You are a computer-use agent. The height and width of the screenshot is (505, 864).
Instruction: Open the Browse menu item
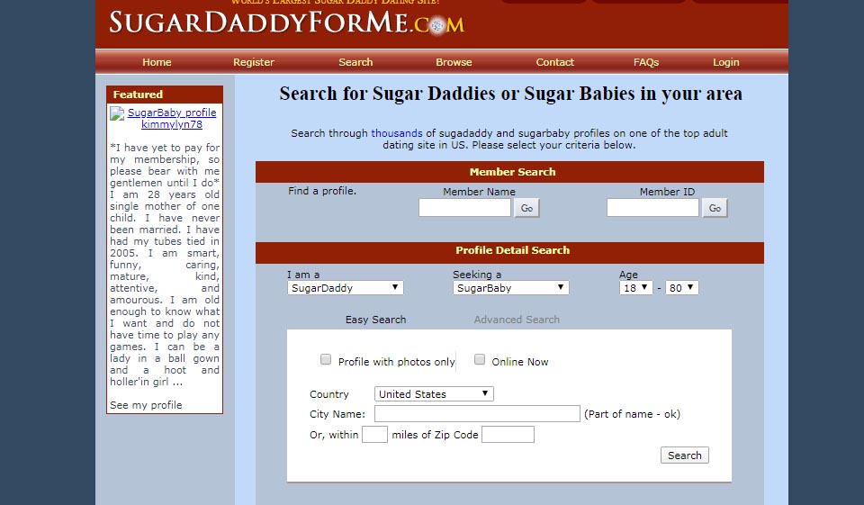[x=454, y=62]
